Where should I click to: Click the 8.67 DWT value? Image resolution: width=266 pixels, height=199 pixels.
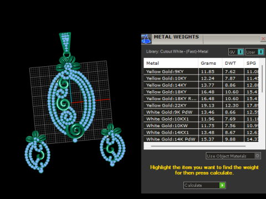[x=230, y=132]
